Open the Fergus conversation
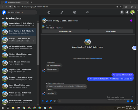The image size is (138, 110). (18, 71)
